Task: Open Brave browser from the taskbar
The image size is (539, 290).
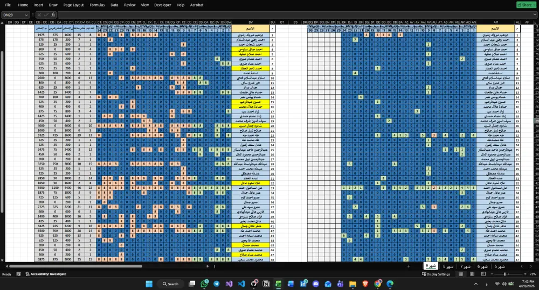Action: click(x=365, y=284)
